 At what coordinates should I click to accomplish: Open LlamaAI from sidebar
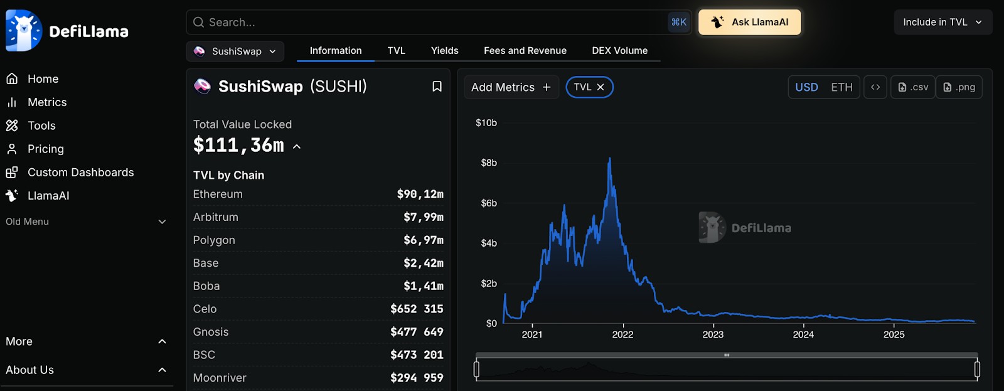48,196
